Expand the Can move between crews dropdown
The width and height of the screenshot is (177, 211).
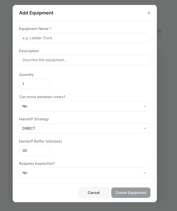(85, 106)
